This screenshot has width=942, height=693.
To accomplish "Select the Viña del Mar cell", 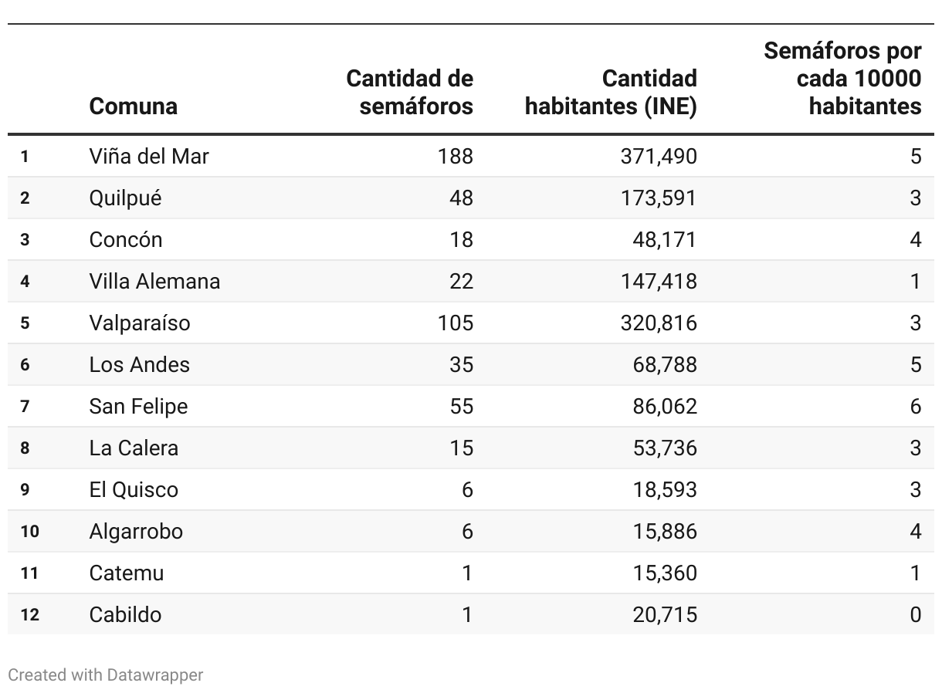I will tap(149, 157).
